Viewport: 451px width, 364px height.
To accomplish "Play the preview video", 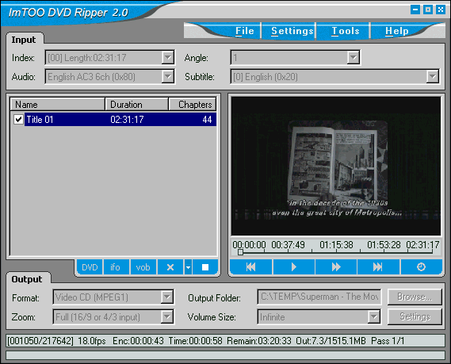I will coord(294,267).
